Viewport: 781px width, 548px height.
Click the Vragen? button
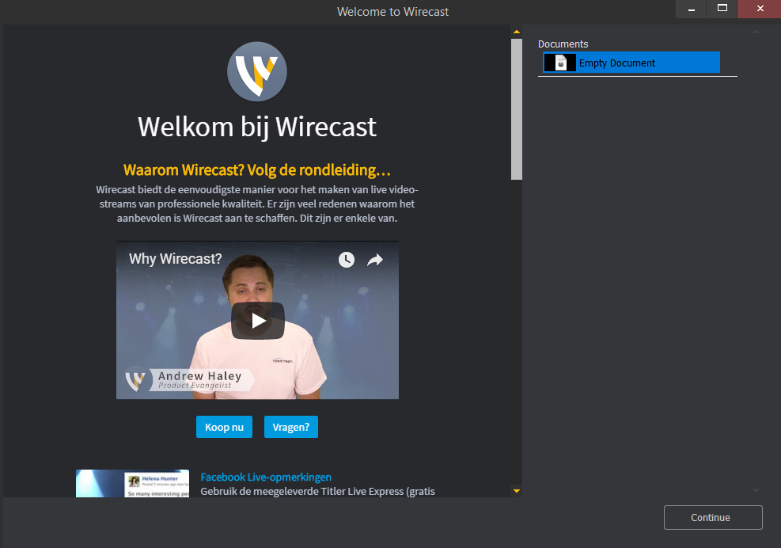pyautogui.click(x=291, y=427)
